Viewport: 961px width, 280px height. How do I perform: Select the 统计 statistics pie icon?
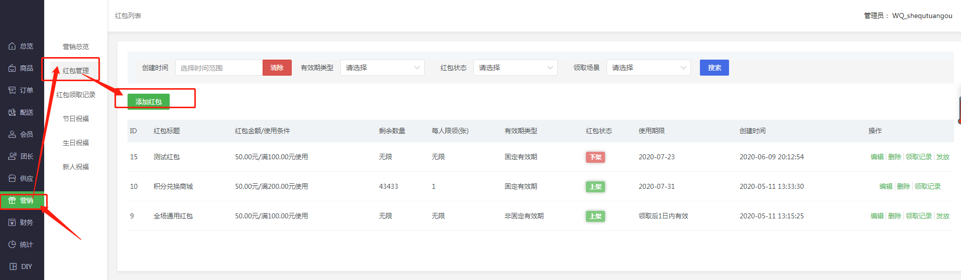tap(12, 244)
